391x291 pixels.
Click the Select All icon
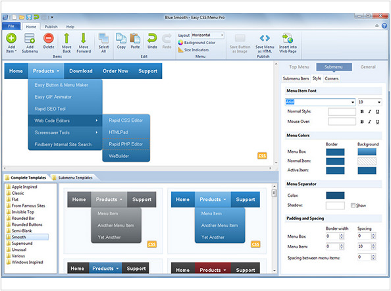click(103, 38)
